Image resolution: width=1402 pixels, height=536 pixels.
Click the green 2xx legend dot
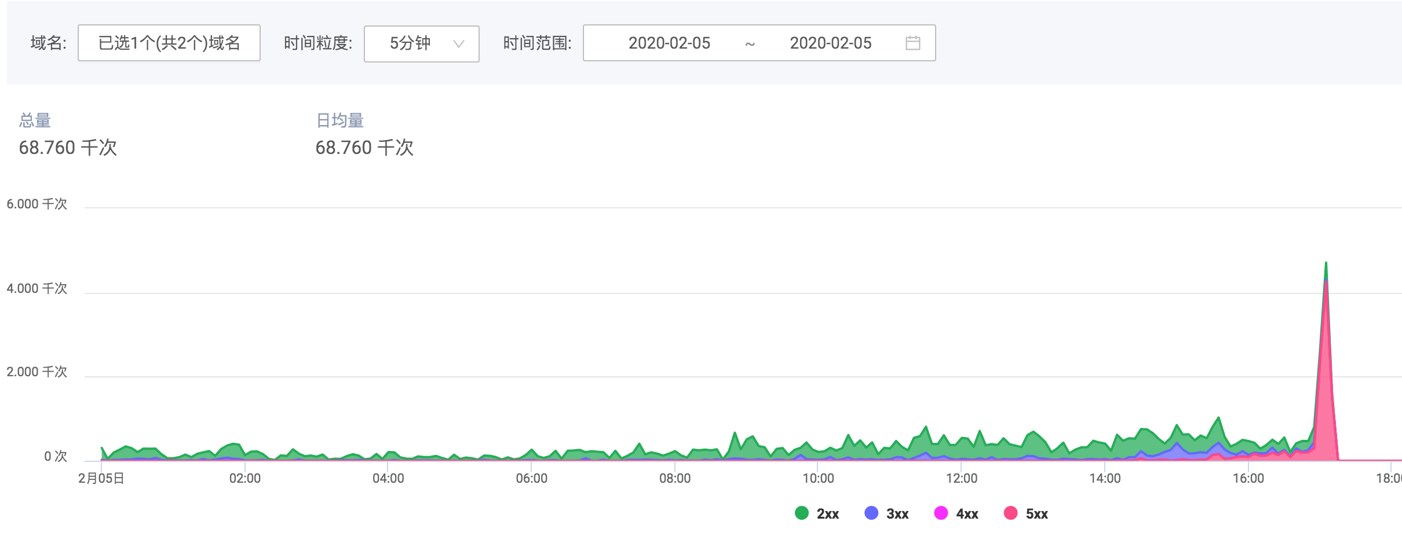pos(802,513)
